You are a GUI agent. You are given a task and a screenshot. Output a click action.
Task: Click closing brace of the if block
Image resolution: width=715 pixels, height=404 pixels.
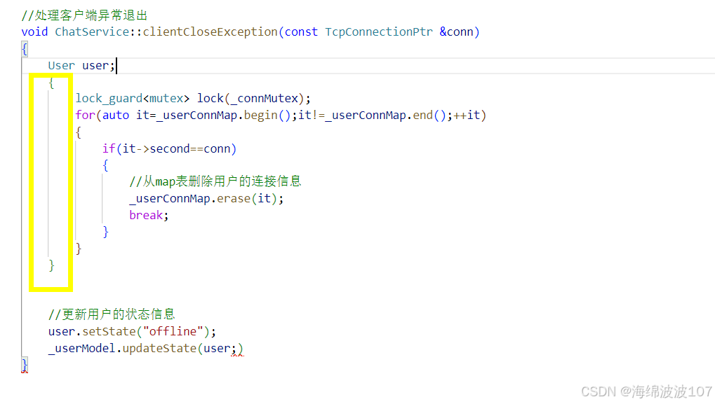pos(106,232)
